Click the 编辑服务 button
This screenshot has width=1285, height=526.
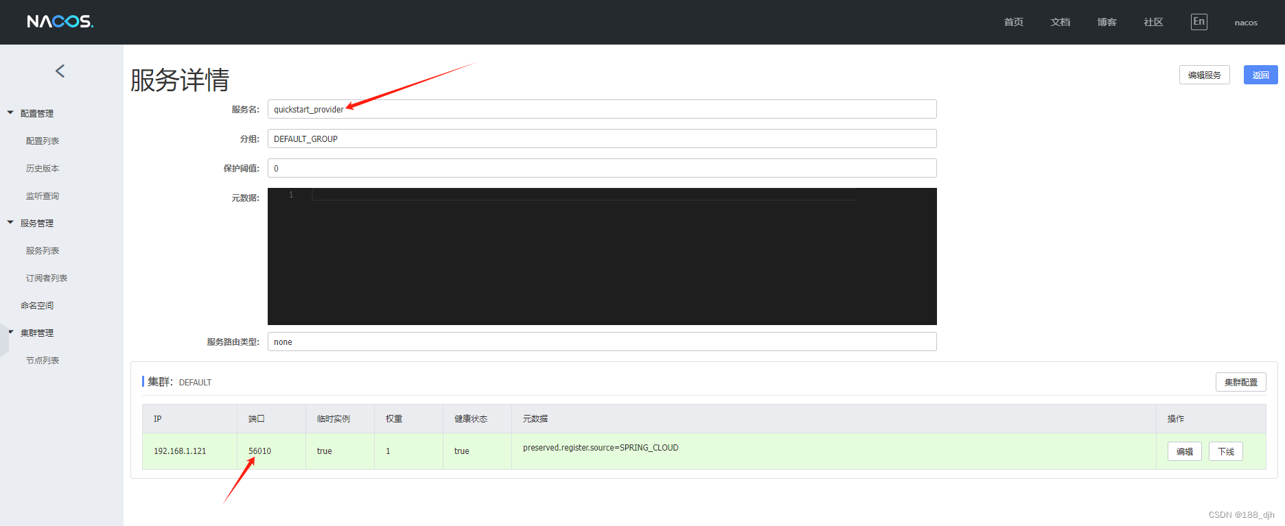click(x=1205, y=75)
